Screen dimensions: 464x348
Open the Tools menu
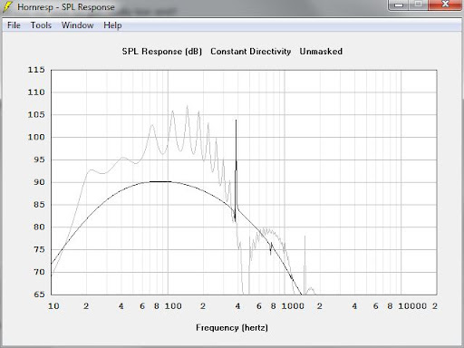click(x=41, y=25)
